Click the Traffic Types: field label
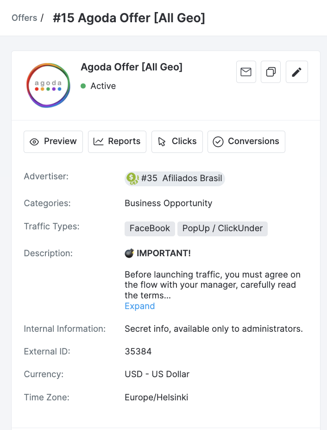This screenshot has width=327, height=430. tap(51, 227)
